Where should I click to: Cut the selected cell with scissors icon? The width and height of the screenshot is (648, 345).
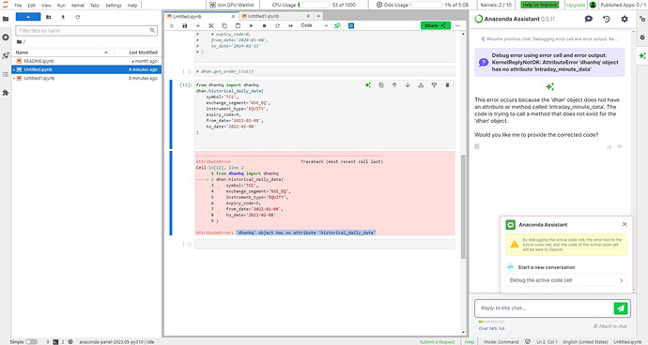click(x=211, y=25)
